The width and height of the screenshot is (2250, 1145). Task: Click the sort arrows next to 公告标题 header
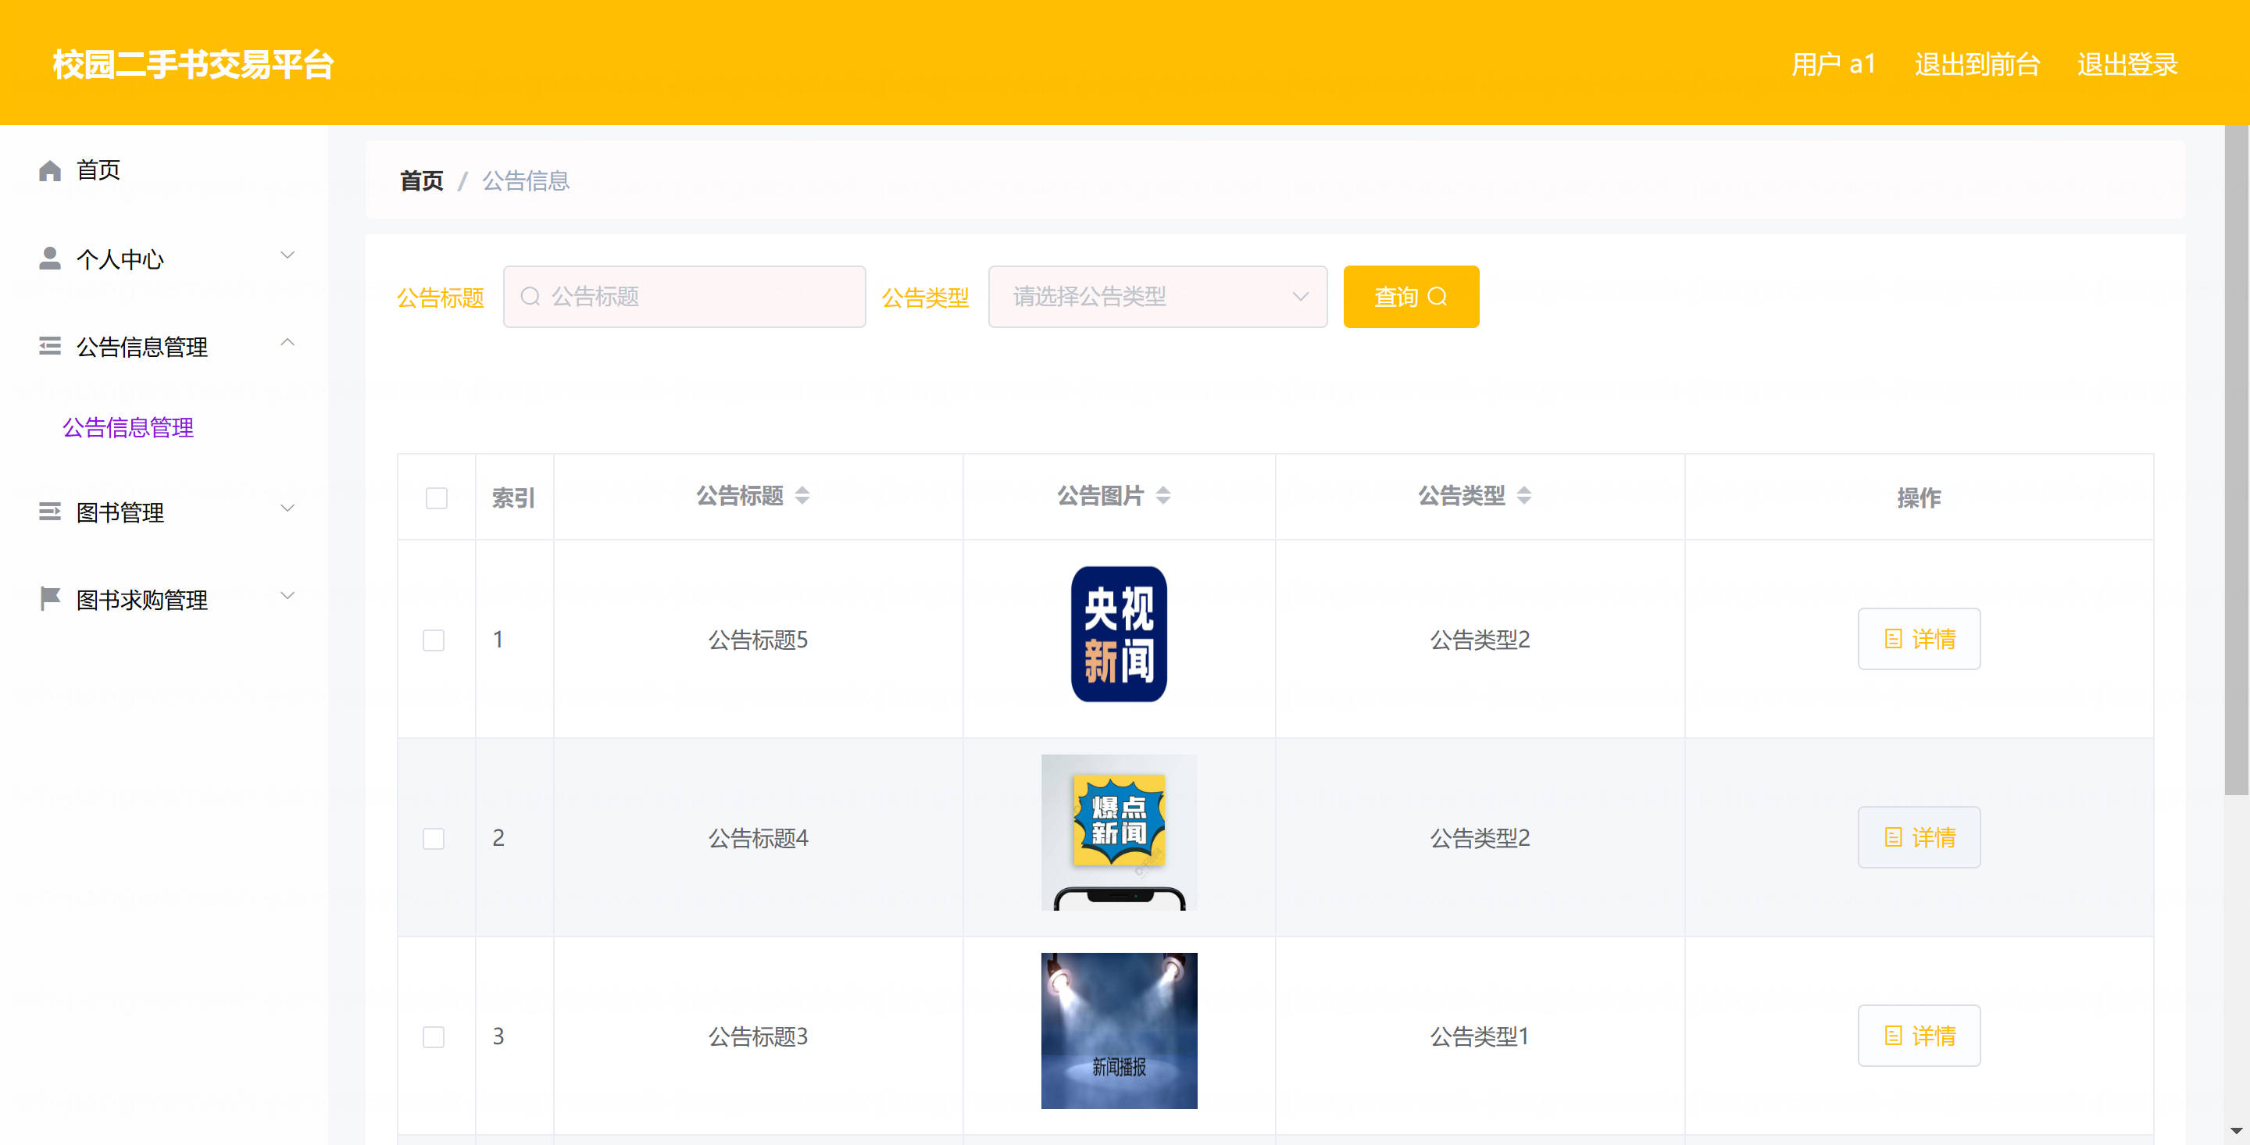(x=802, y=496)
